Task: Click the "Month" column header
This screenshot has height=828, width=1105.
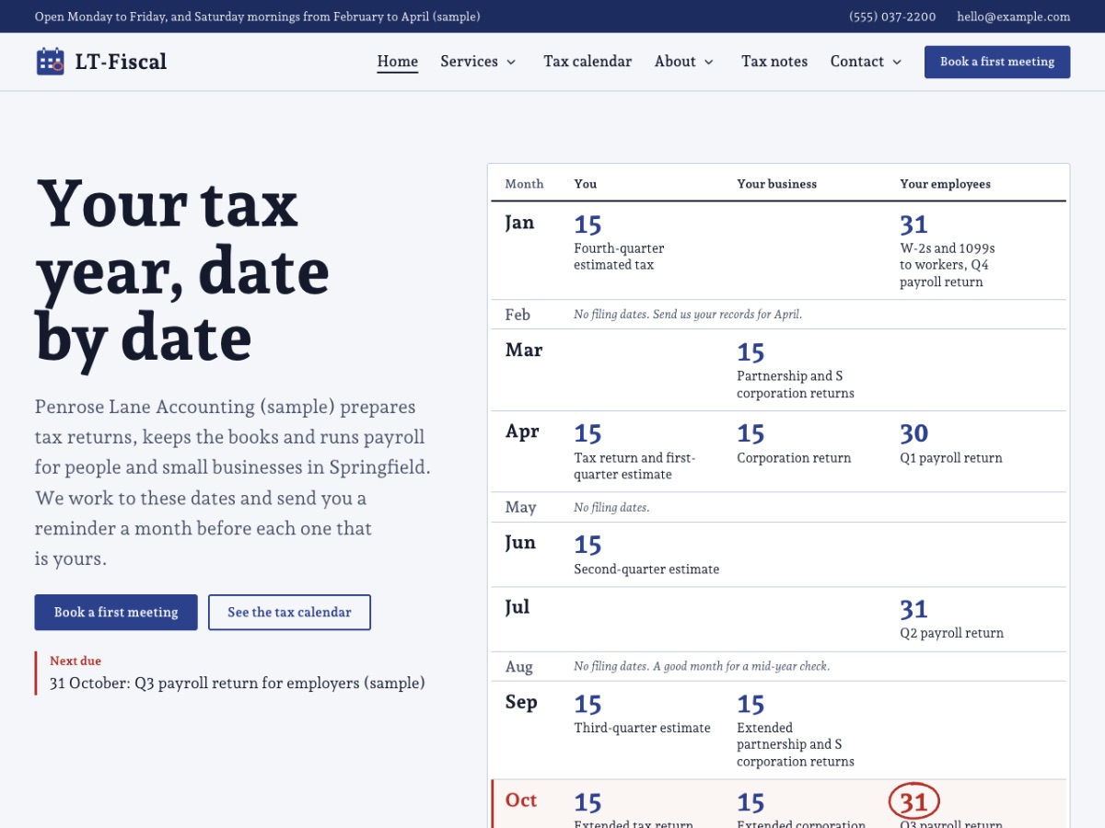Action: (x=525, y=184)
